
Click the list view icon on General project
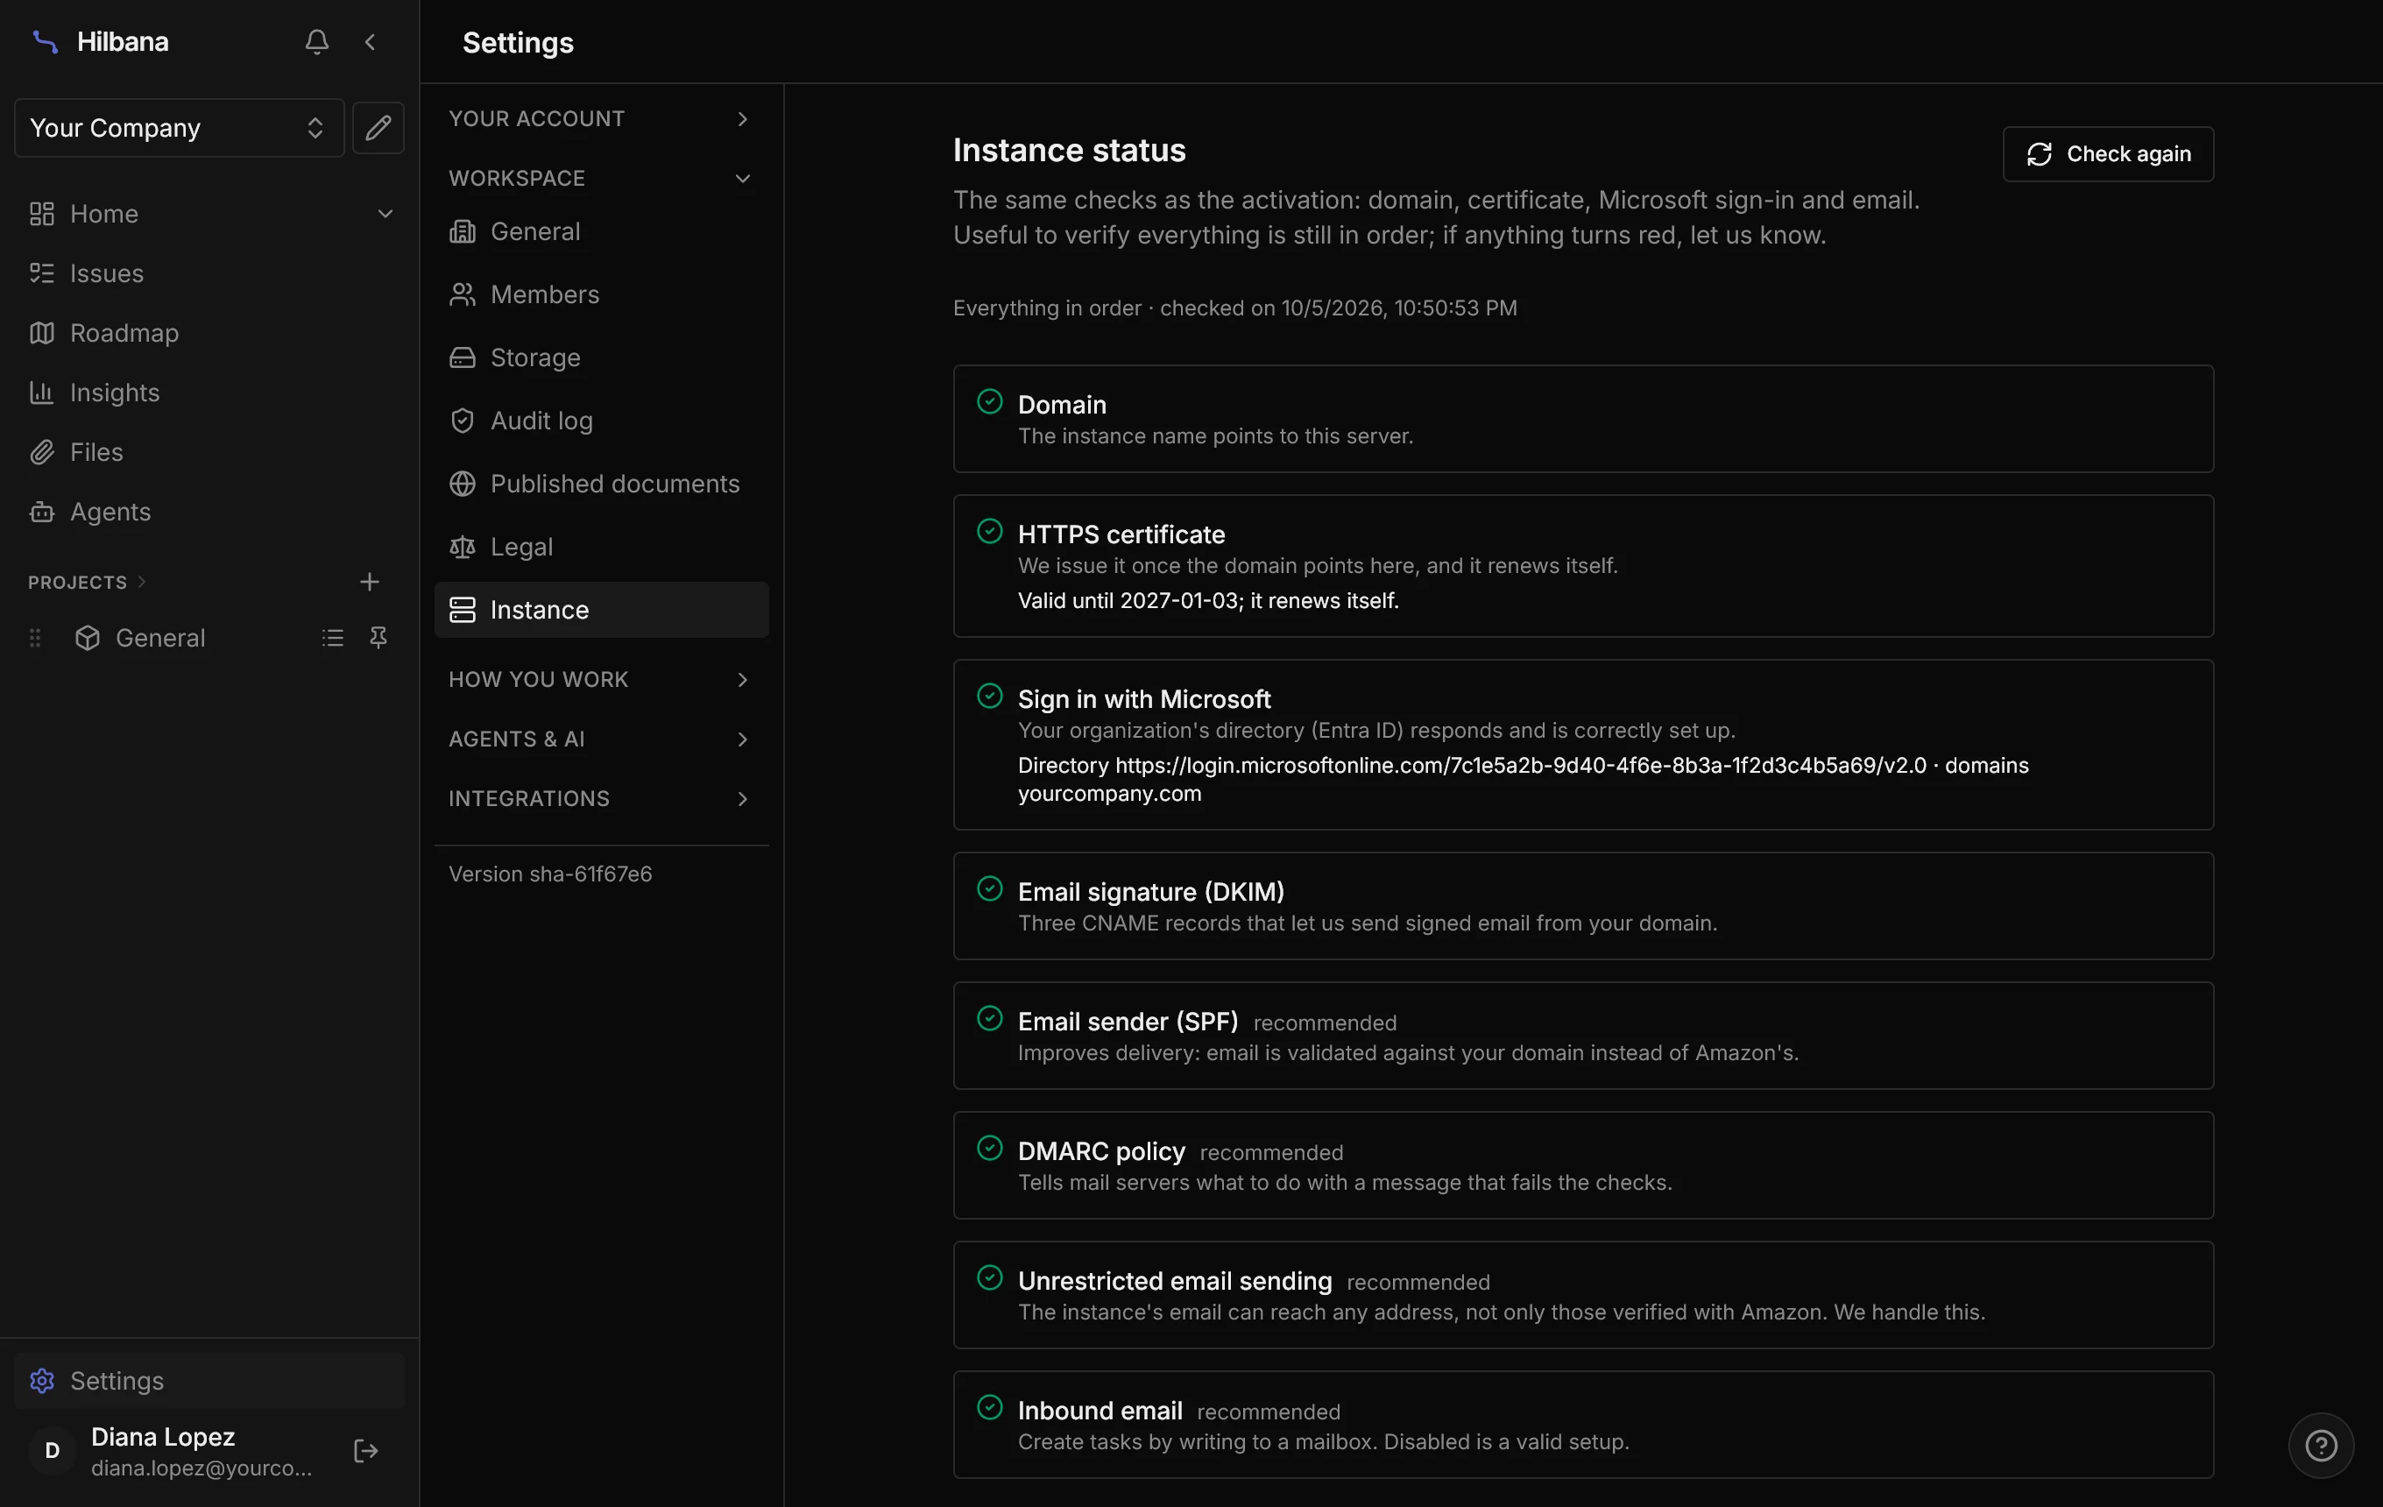pyautogui.click(x=333, y=638)
